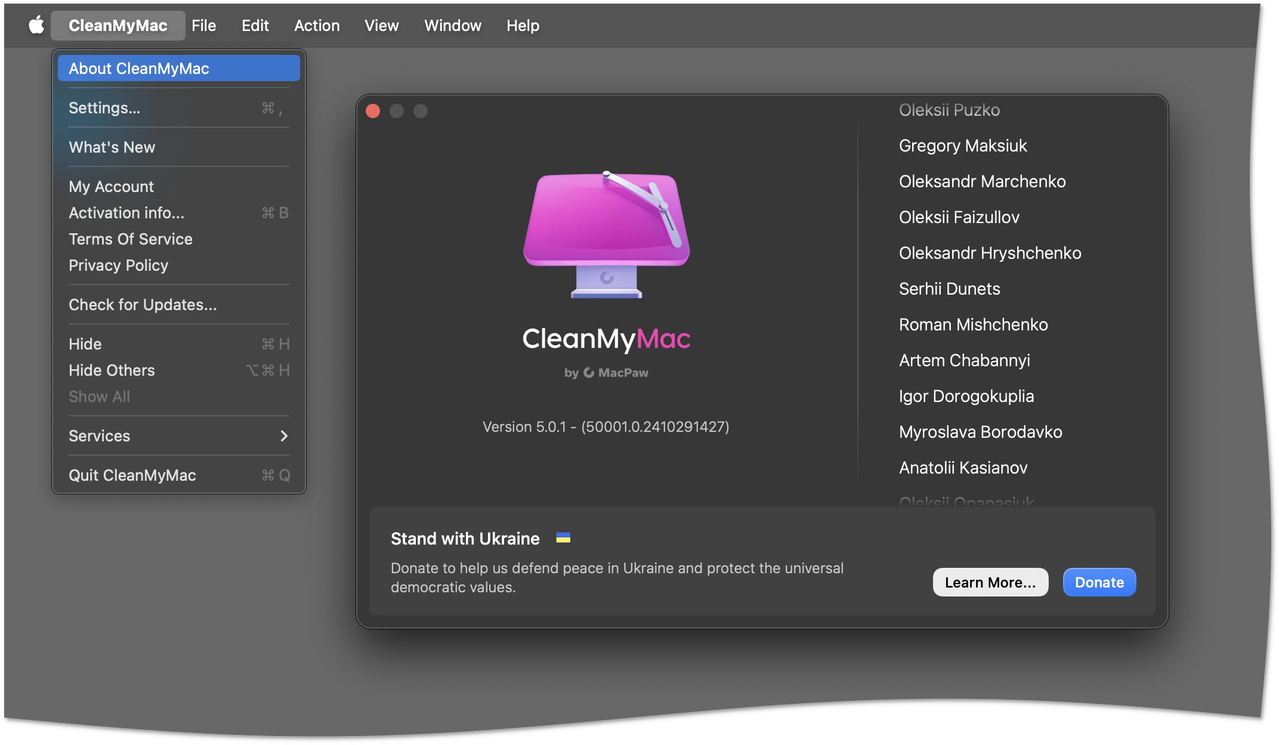Click the blue Donate button
Image resolution: width=1279 pixels, height=745 pixels.
click(x=1099, y=582)
